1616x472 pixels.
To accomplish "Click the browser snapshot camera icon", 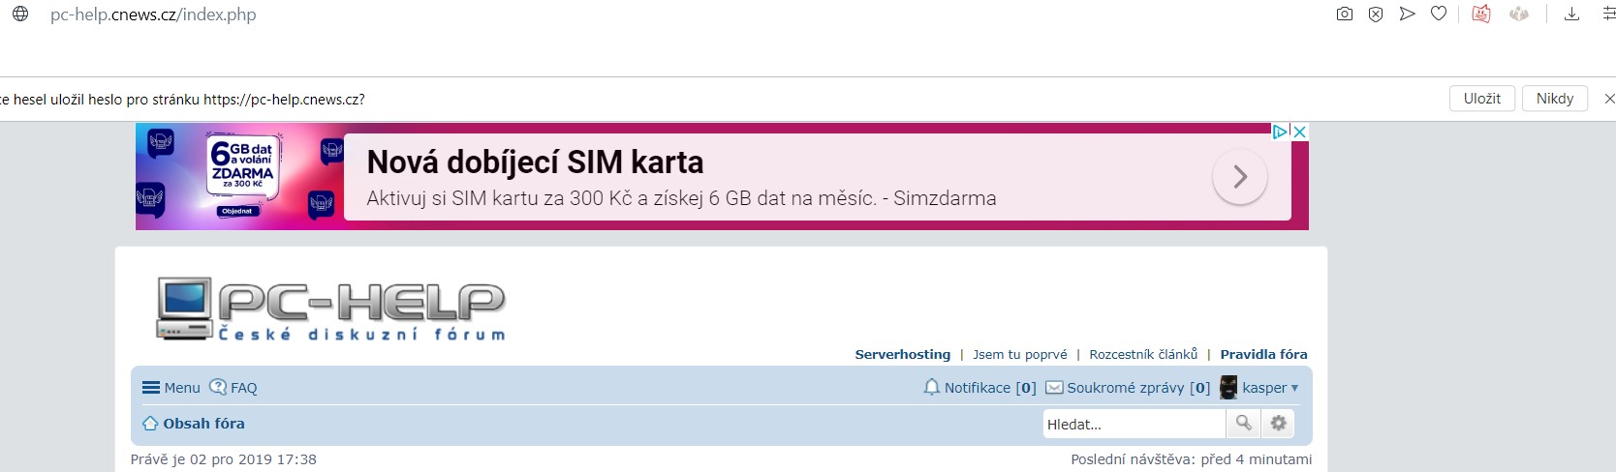I will click(x=1344, y=14).
